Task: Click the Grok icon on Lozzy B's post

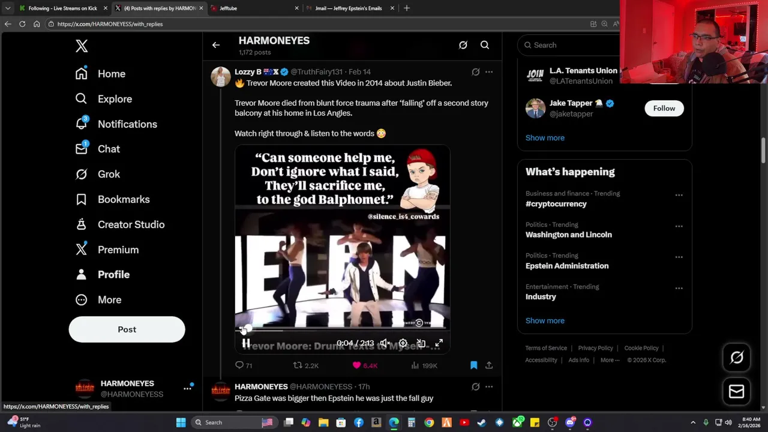Action: [x=476, y=72]
